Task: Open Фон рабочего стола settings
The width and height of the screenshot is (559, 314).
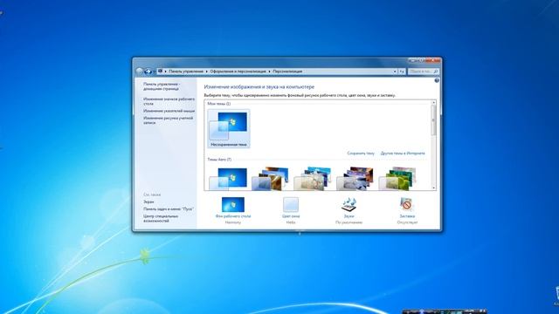Action: click(x=233, y=210)
